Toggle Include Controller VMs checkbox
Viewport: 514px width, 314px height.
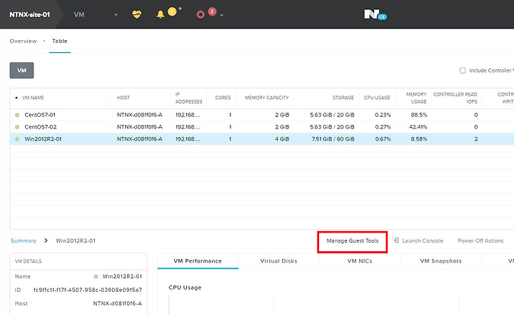coord(463,71)
